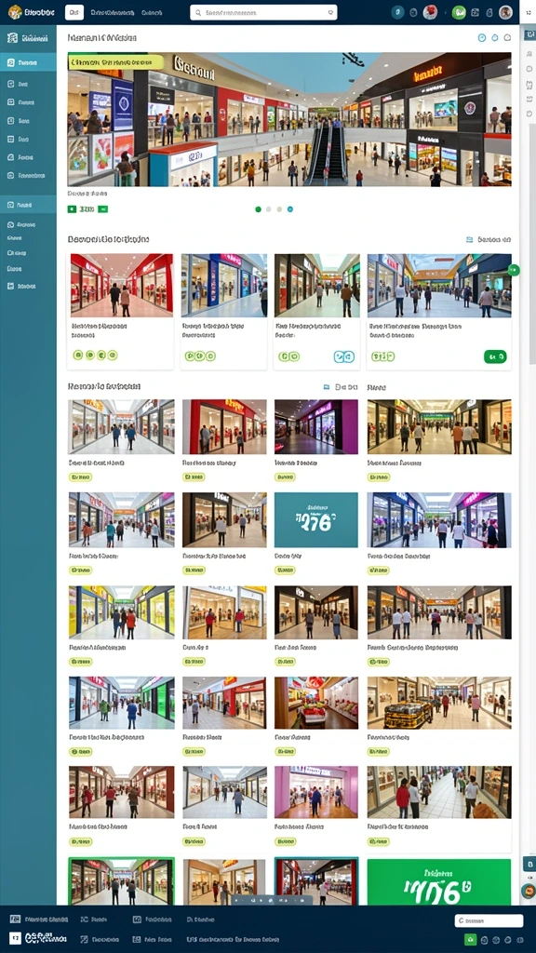Click the user avatar at the far top right
This screenshot has height=953, width=536.
pos(505,12)
